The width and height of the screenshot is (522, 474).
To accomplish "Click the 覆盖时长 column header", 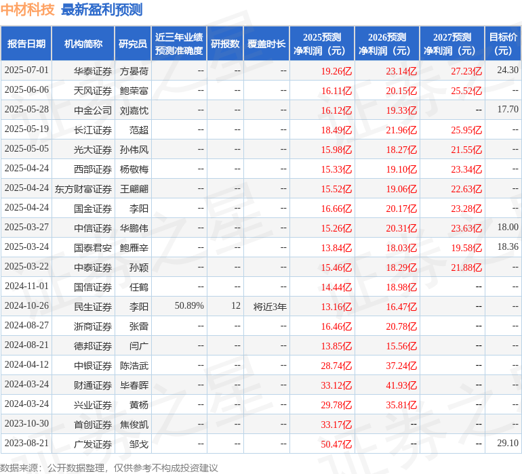I will pyautogui.click(x=266, y=43).
